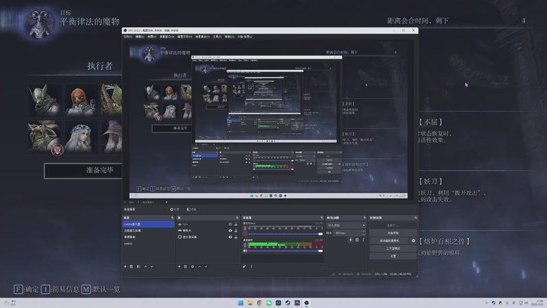Open Settings button in Controls panel

(x=393, y=256)
